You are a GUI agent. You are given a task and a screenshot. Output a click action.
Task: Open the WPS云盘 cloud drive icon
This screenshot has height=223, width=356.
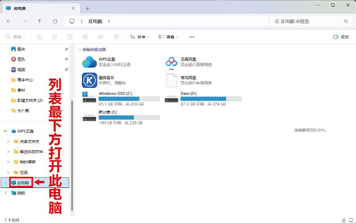pos(89,62)
